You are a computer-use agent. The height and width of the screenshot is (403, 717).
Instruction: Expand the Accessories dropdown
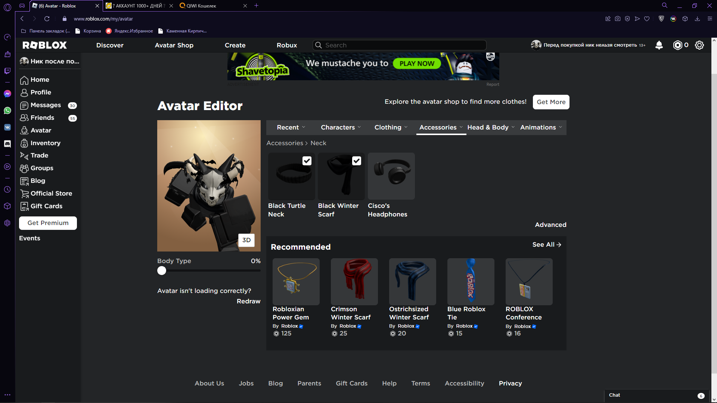coord(441,127)
